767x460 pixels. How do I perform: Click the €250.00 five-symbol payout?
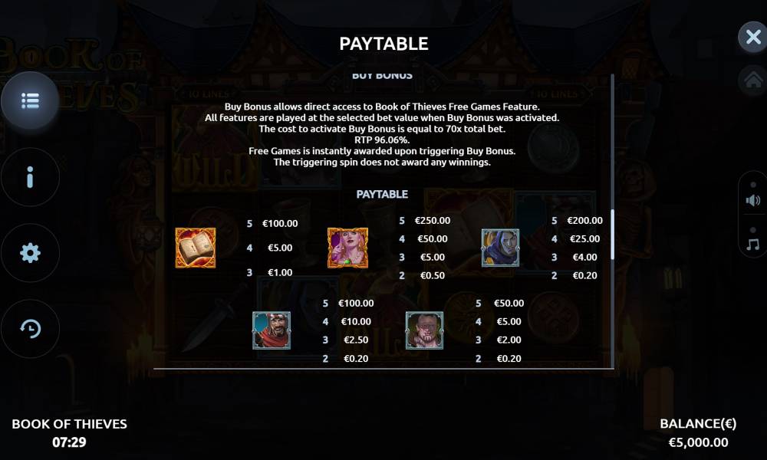(433, 221)
